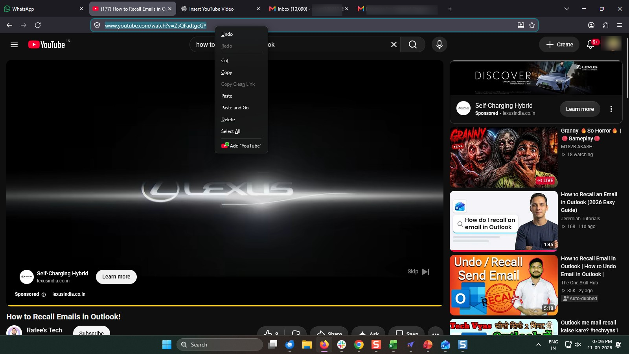Go to the YouTube home logo
Viewport: 629px width, 354px height.
(x=47, y=44)
